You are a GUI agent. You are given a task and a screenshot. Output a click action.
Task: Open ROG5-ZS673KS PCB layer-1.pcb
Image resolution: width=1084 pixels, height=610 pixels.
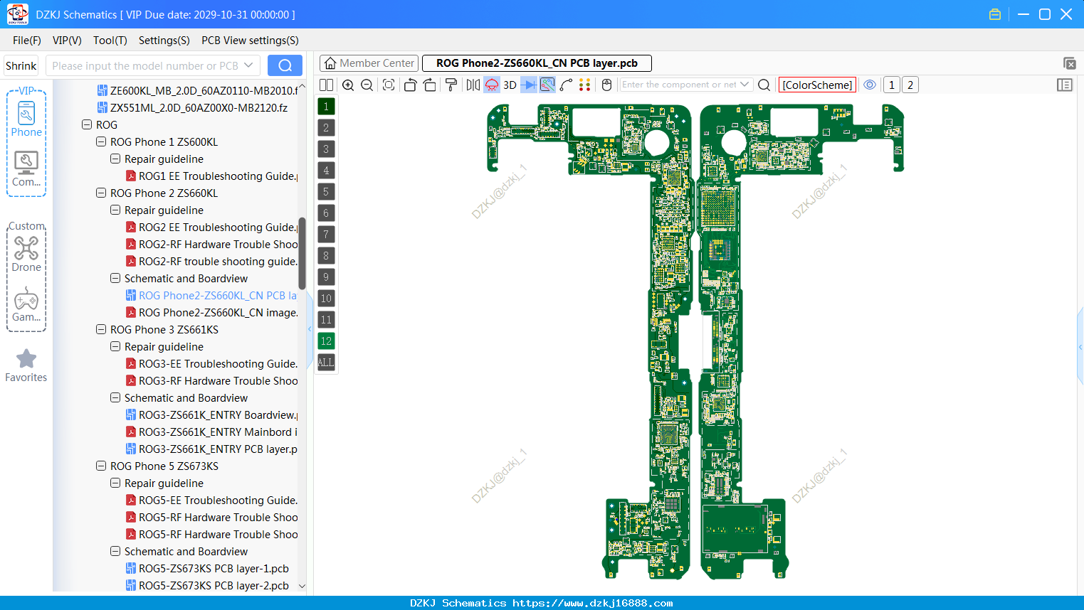pyautogui.click(x=207, y=568)
